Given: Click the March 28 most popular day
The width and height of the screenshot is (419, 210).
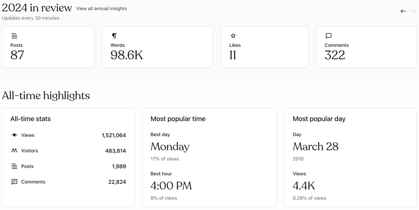Looking at the screenshot, I should (x=315, y=146).
